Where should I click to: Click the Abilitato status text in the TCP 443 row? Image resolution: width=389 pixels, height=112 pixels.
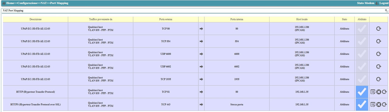pyautogui.click(x=344, y=104)
